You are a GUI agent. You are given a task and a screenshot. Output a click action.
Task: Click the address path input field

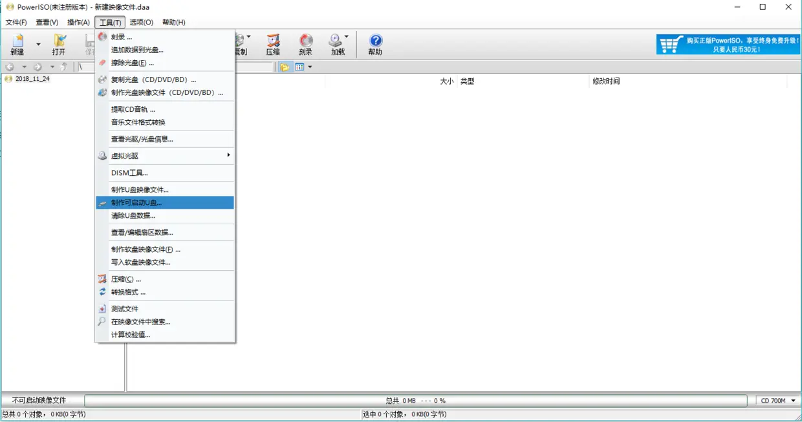[x=176, y=67]
